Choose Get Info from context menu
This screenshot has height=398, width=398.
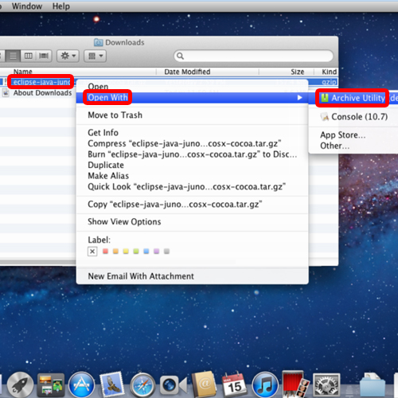[103, 132]
